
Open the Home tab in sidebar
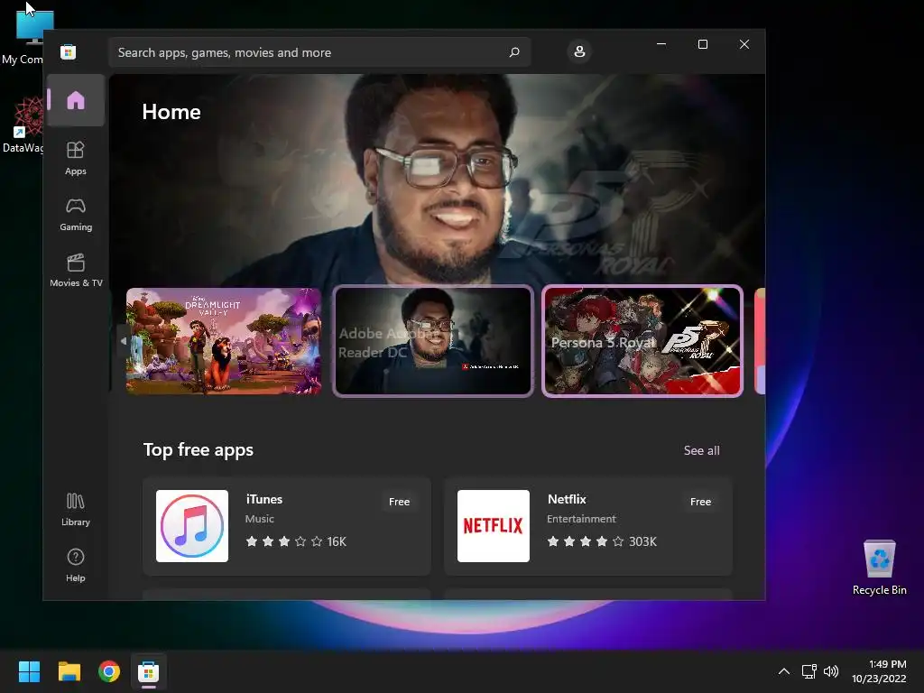76,100
